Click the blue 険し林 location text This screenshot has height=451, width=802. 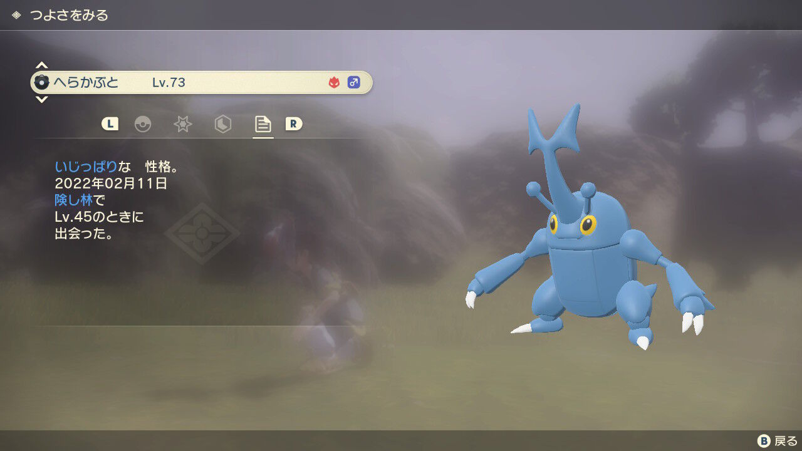click(74, 201)
